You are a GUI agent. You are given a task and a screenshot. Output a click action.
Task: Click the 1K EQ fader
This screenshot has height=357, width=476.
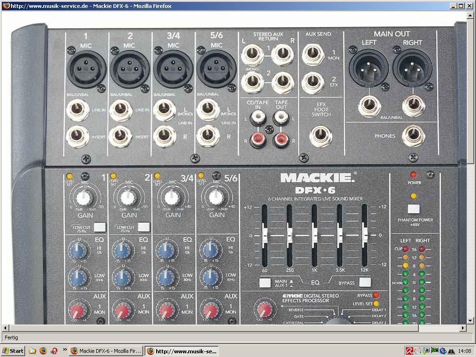tap(315, 235)
